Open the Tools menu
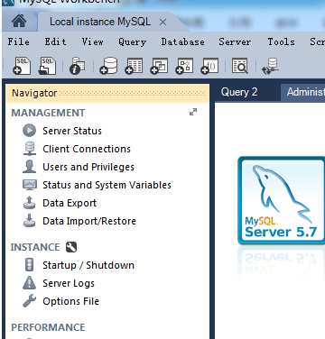 click(282, 41)
